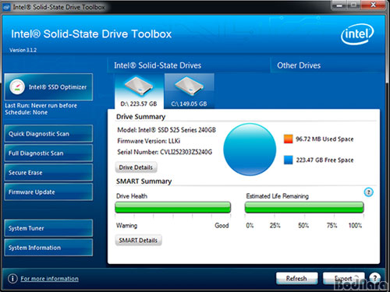Follow the For more information link

point(49,279)
